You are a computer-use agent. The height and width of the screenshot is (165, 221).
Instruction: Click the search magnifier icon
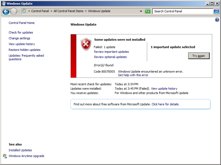216,11
